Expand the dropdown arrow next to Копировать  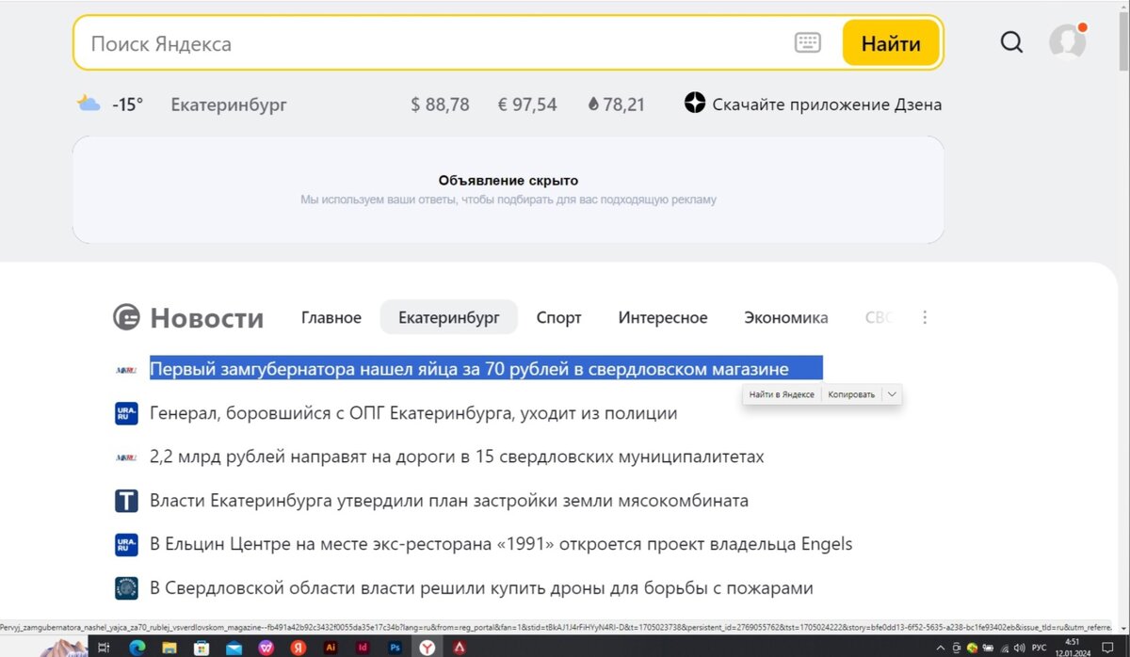click(892, 394)
